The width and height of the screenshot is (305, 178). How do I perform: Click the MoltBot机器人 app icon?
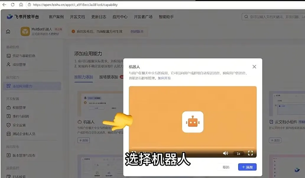click(x=25, y=31)
